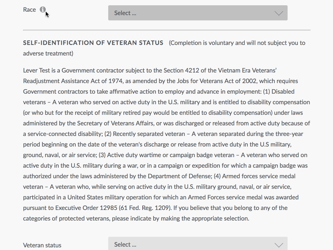Click the Select placeholder for Veteran status
Viewport: 333px width, 250px height.
[x=125, y=244]
